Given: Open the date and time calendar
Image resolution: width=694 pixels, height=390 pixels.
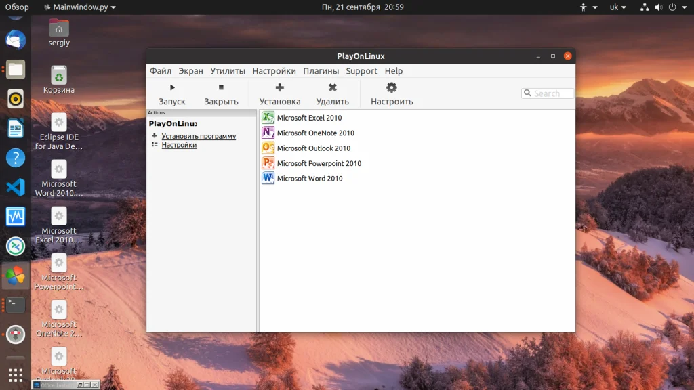Looking at the screenshot, I should 363,7.
